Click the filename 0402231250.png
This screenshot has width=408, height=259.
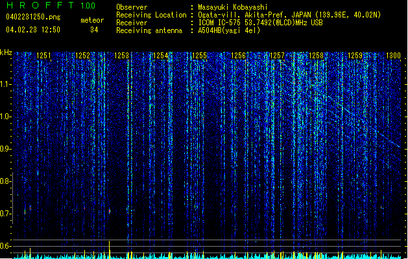(x=33, y=17)
